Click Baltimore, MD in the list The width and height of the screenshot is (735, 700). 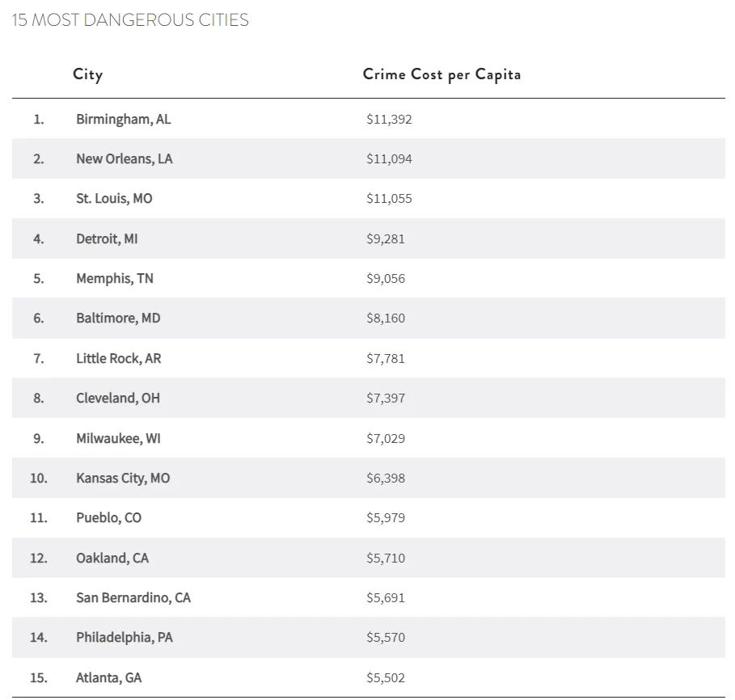(118, 318)
